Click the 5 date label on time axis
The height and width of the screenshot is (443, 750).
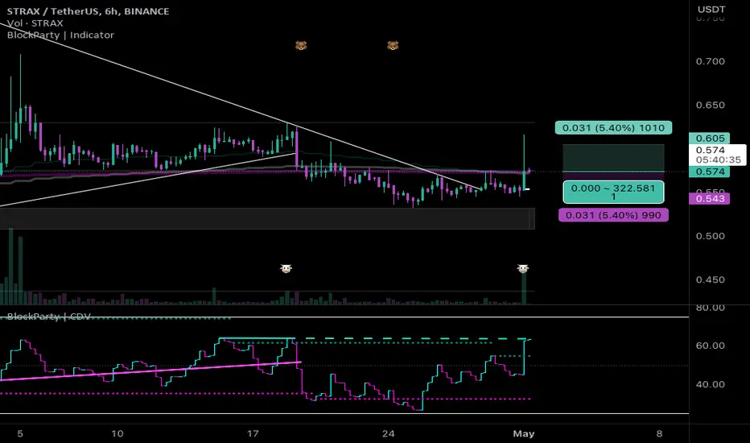(x=19, y=434)
